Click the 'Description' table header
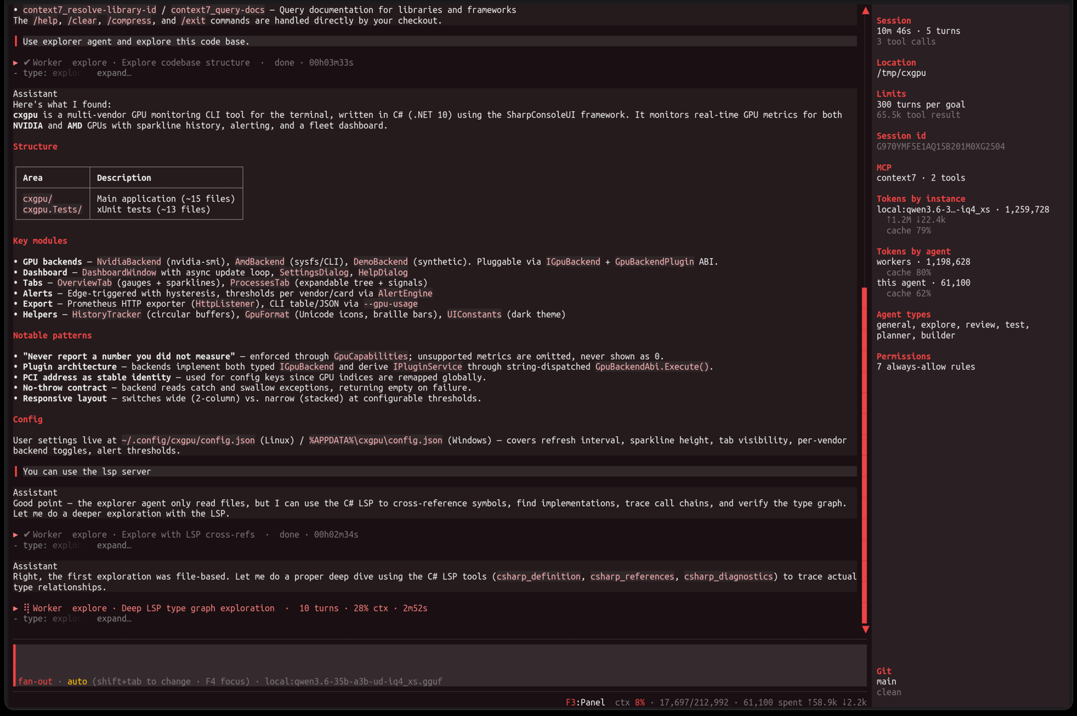The height and width of the screenshot is (716, 1077). point(124,178)
